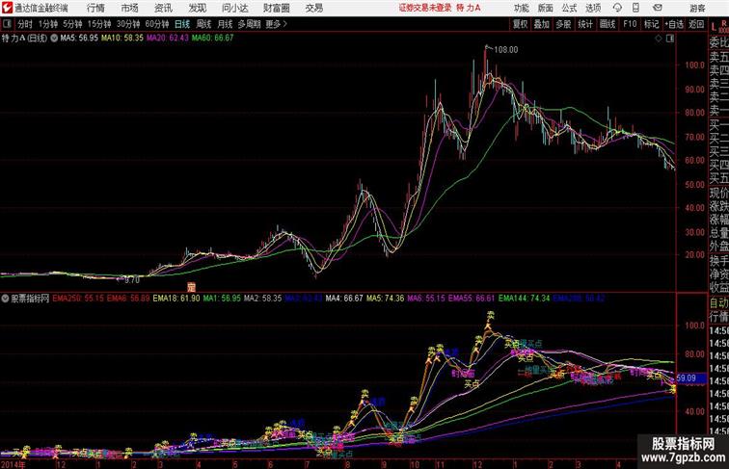The height and width of the screenshot is (469, 729).
Task: Click the 通达信 red logo icon
Action: (x=7, y=8)
